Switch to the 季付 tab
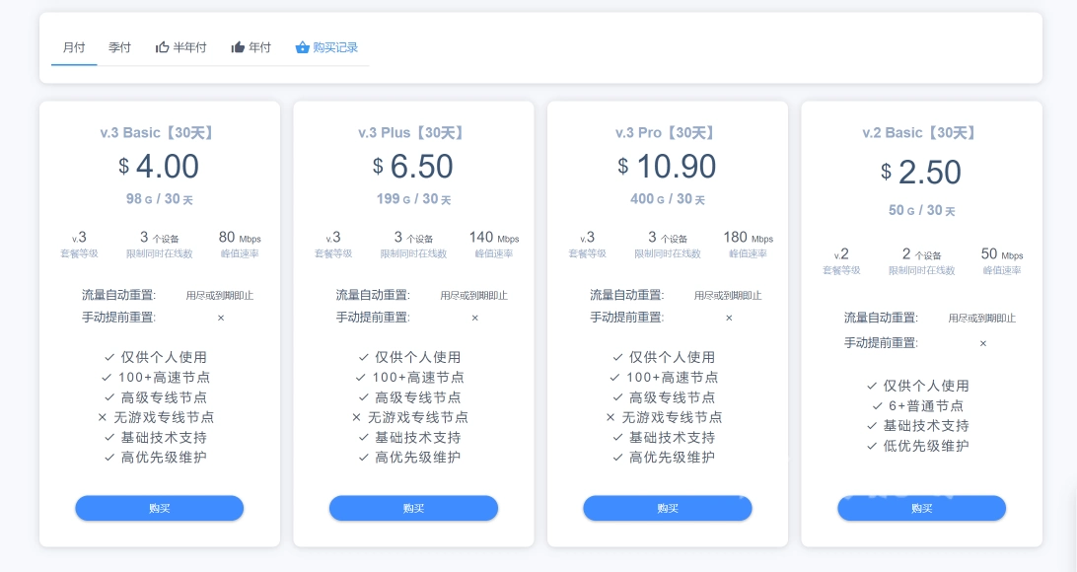 click(x=119, y=46)
